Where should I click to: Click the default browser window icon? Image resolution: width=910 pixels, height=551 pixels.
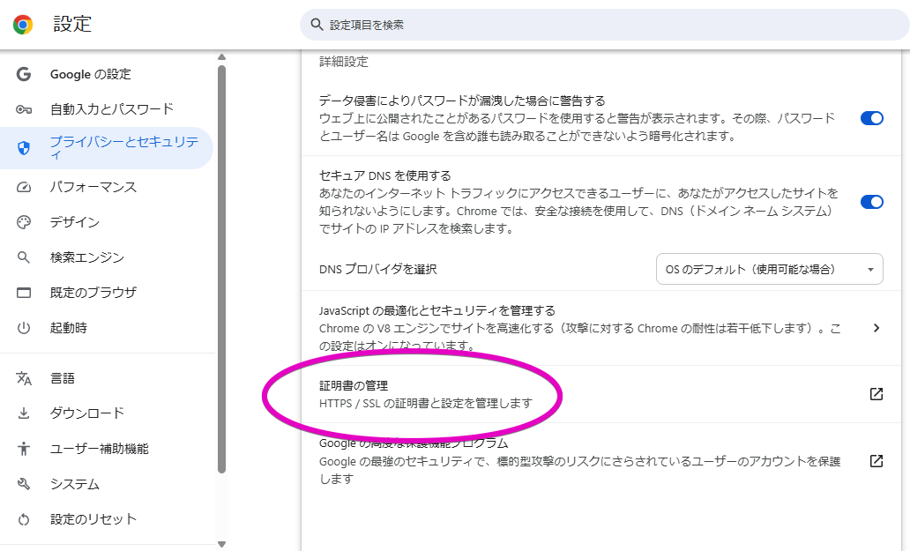pyautogui.click(x=24, y=293)
